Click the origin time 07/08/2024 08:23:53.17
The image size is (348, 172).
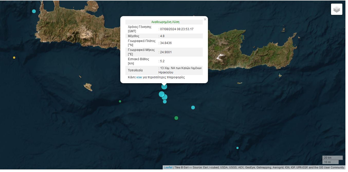177,29
